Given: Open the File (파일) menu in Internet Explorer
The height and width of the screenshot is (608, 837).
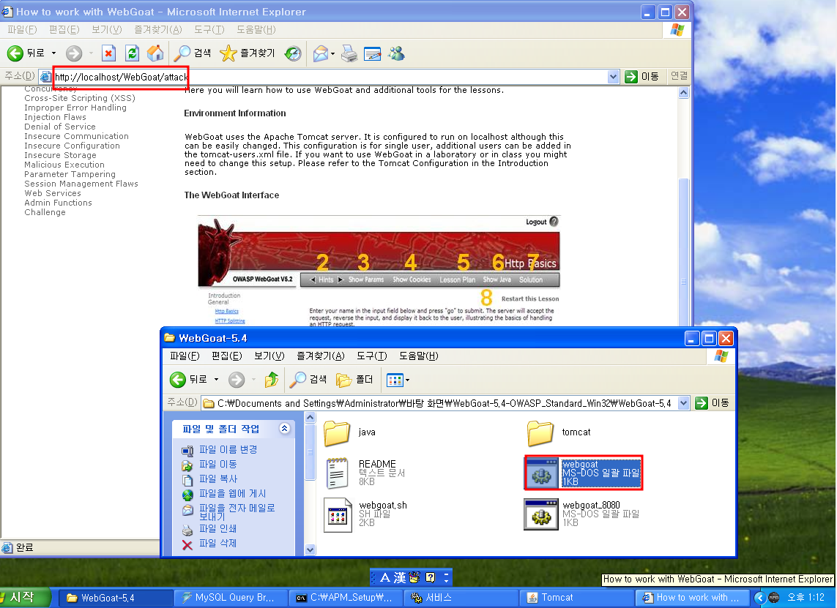Looking at the screenshot, I should pos(22,29).
